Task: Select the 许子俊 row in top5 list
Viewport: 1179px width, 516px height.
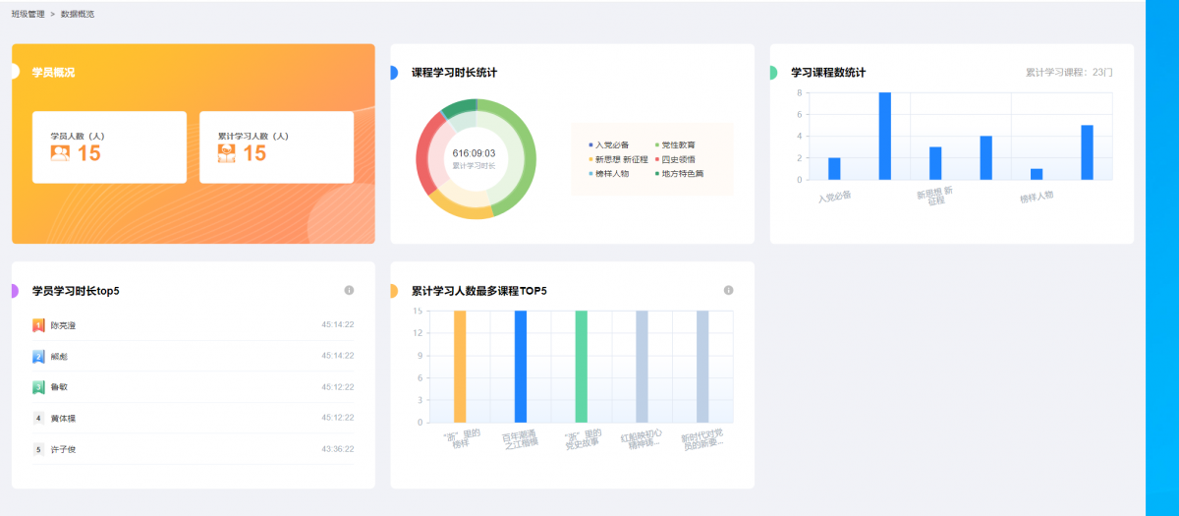Action: tap(193, 449)
